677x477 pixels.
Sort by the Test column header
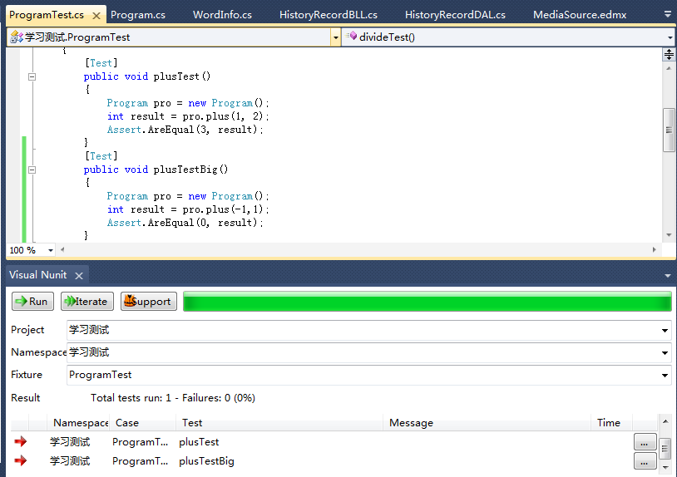(x=279, y=423)
